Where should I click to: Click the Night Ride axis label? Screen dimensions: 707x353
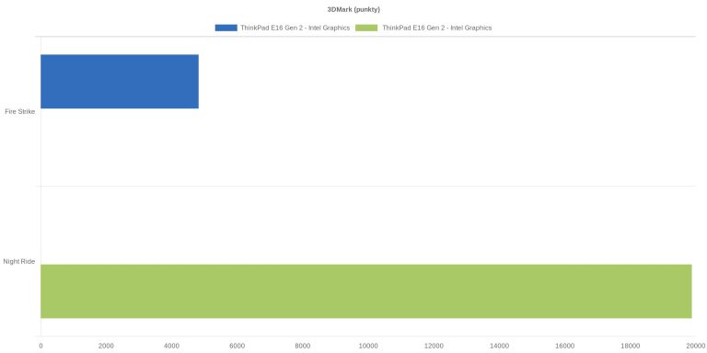(x=19, y=261)
